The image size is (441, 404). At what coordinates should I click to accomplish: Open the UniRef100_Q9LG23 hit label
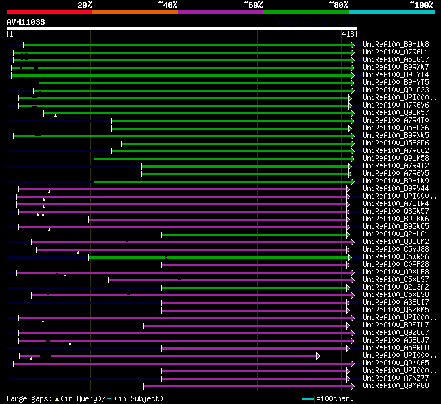[x=396, y=90]
